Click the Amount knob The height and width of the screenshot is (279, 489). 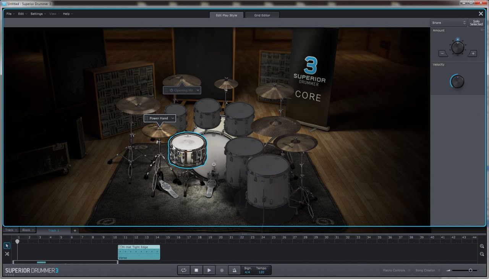click(457, 48)
